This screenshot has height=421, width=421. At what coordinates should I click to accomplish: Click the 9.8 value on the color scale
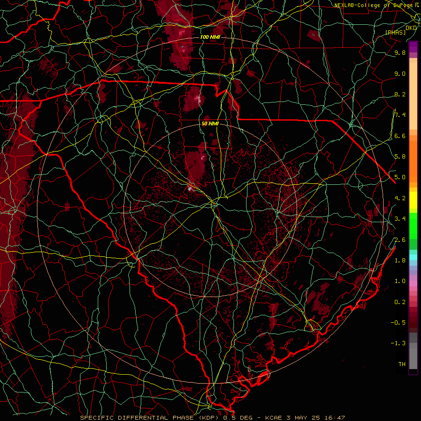[400, 53]
